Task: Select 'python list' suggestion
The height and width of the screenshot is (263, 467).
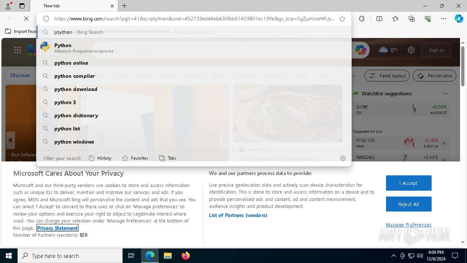Action: [x=194, y=129]
